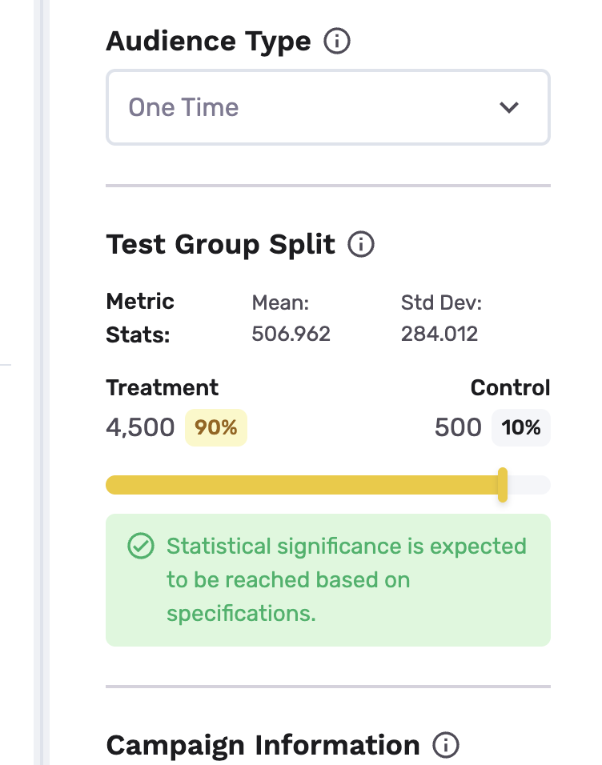Click the Treatment count 4,500
Image resolution: width=602 pixels, height=765 pixels.
pos(140,427)
